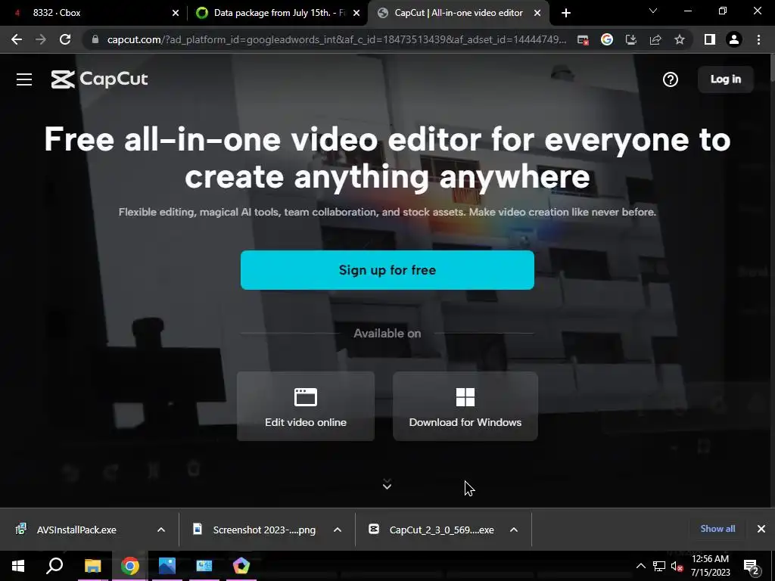
Task: Go back to the previous page
Action: point(17,39)
